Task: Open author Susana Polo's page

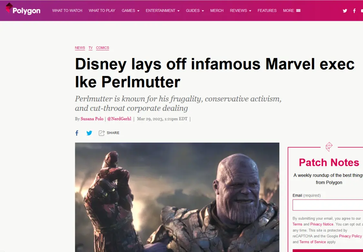Action: [92, 119]
